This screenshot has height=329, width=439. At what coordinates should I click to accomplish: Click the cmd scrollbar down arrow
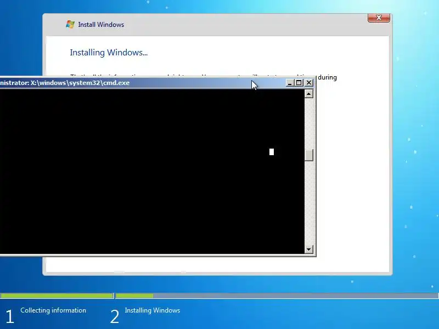tap(308, 249)
